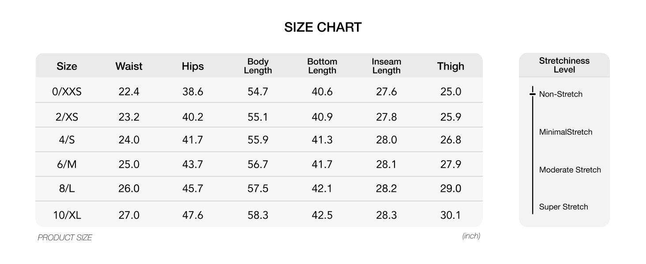
Task: Select the 2/XS size row label
Action: tap(67, 117)
